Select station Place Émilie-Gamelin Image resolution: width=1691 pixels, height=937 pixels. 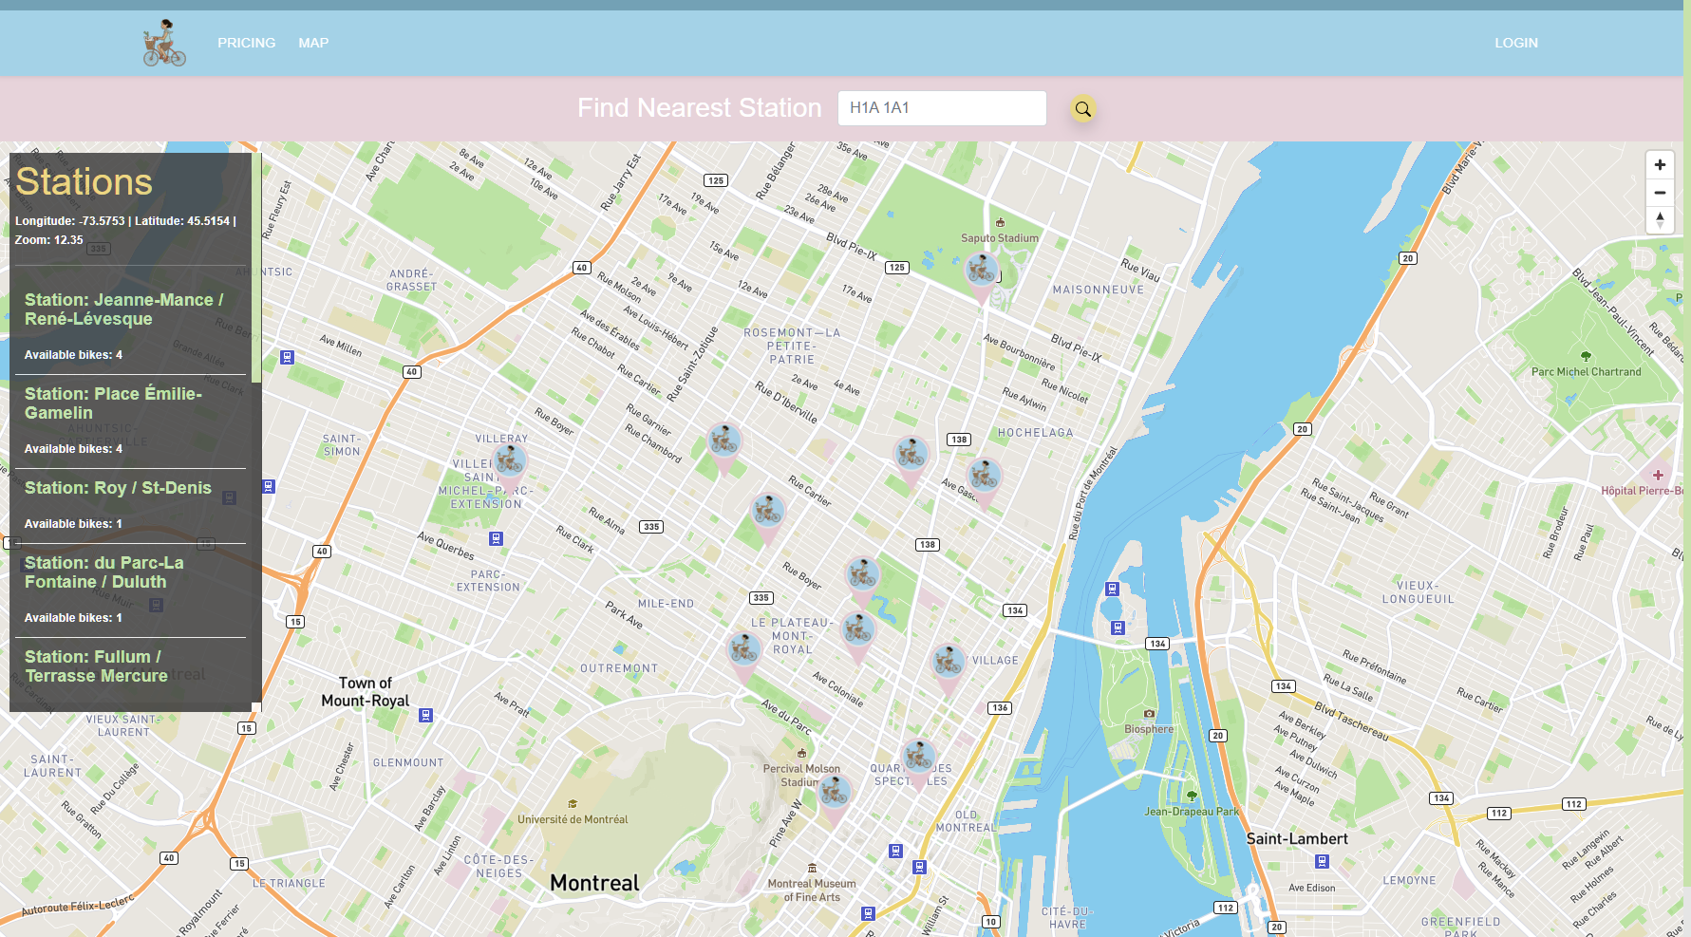click(x=113, y=403)
